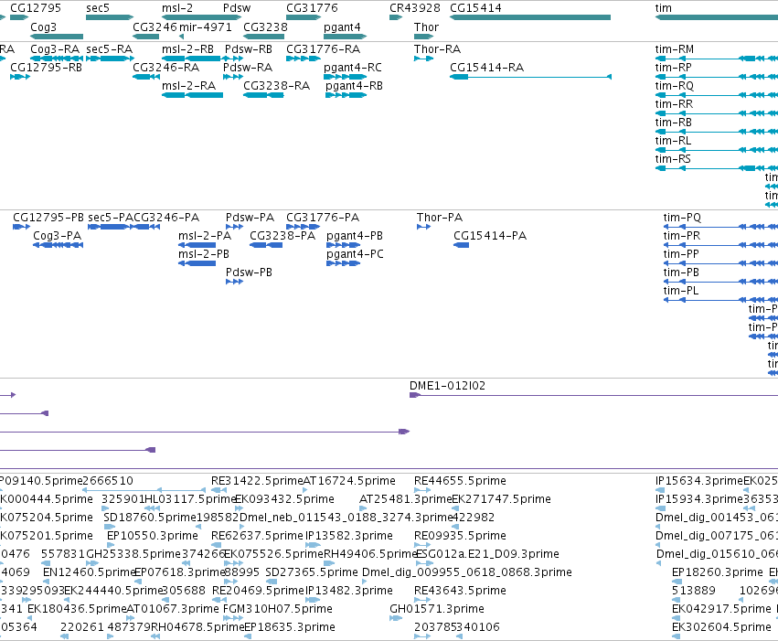The image size is (778, 641).
Task: Click the CG12795-RB transcript
Action: pos(20,77)
